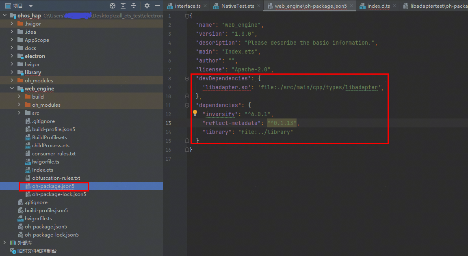The image size is (468, 256).
Task: Select the root-level build-profile.json5
Action: (x=46, y=211)
